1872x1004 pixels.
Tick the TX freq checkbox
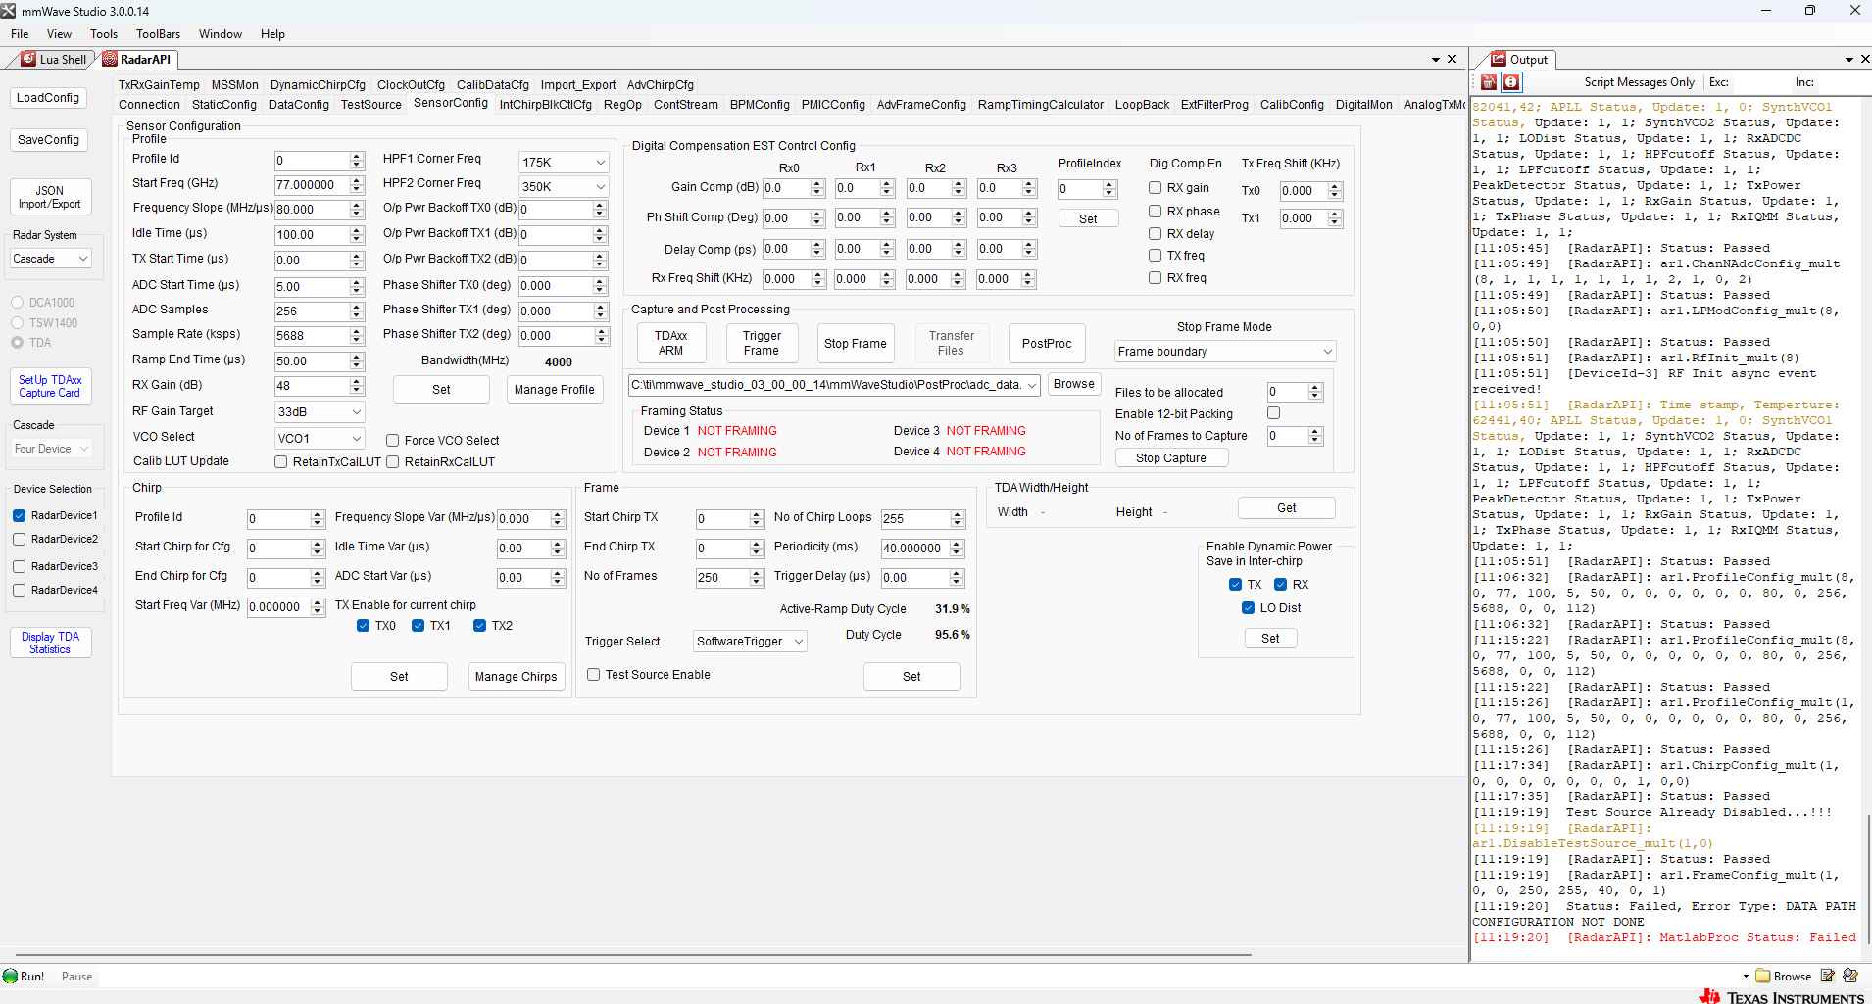[1155, 256]
